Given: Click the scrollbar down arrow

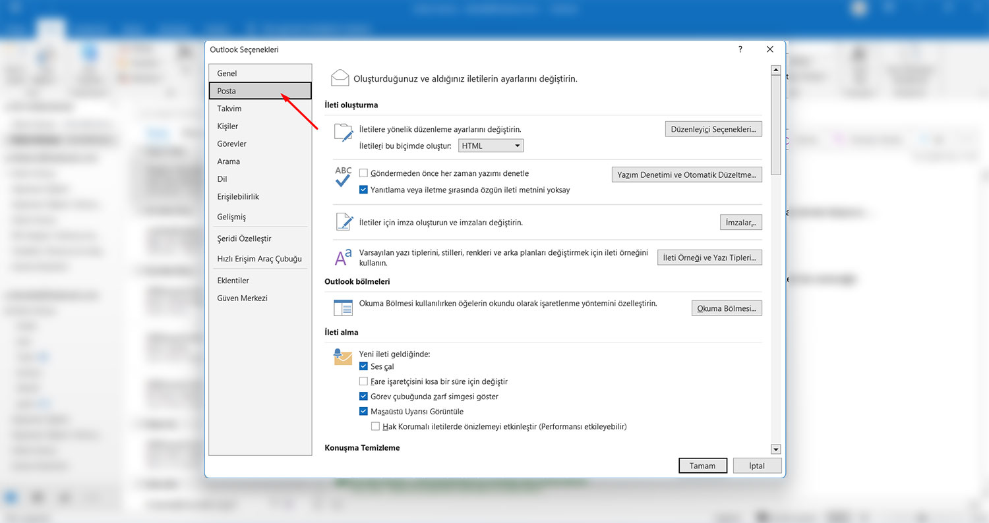Looking at the screenshot, I should tap(775, 449).
